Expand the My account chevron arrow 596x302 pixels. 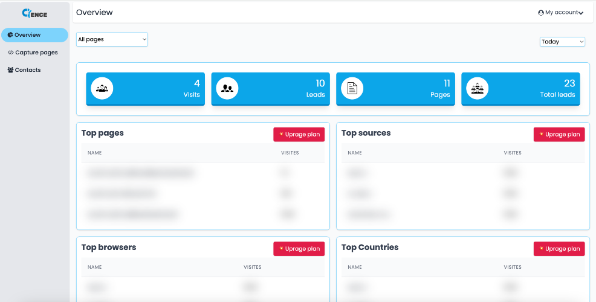581,13
